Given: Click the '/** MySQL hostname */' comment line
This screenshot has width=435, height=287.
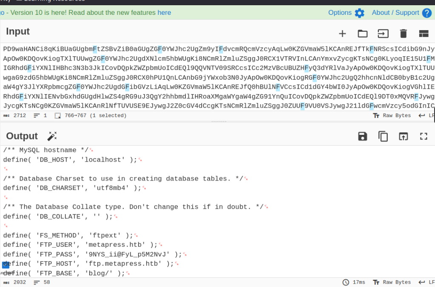Looking at the screenshot, I should coord(46,150).
